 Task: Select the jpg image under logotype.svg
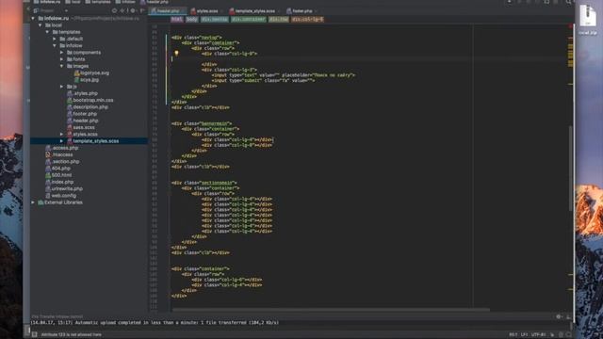(x=87, y=80)
